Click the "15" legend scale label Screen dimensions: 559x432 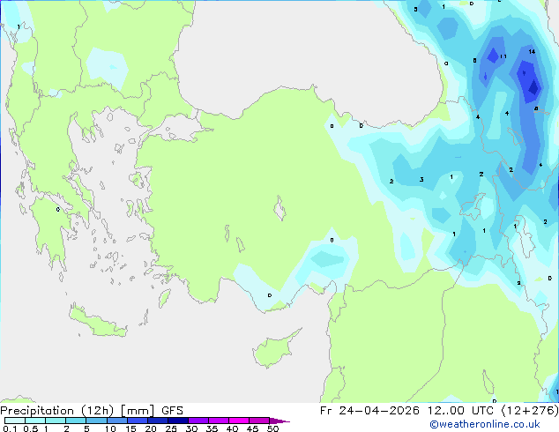pyautogui.click(x=130, y=428)
